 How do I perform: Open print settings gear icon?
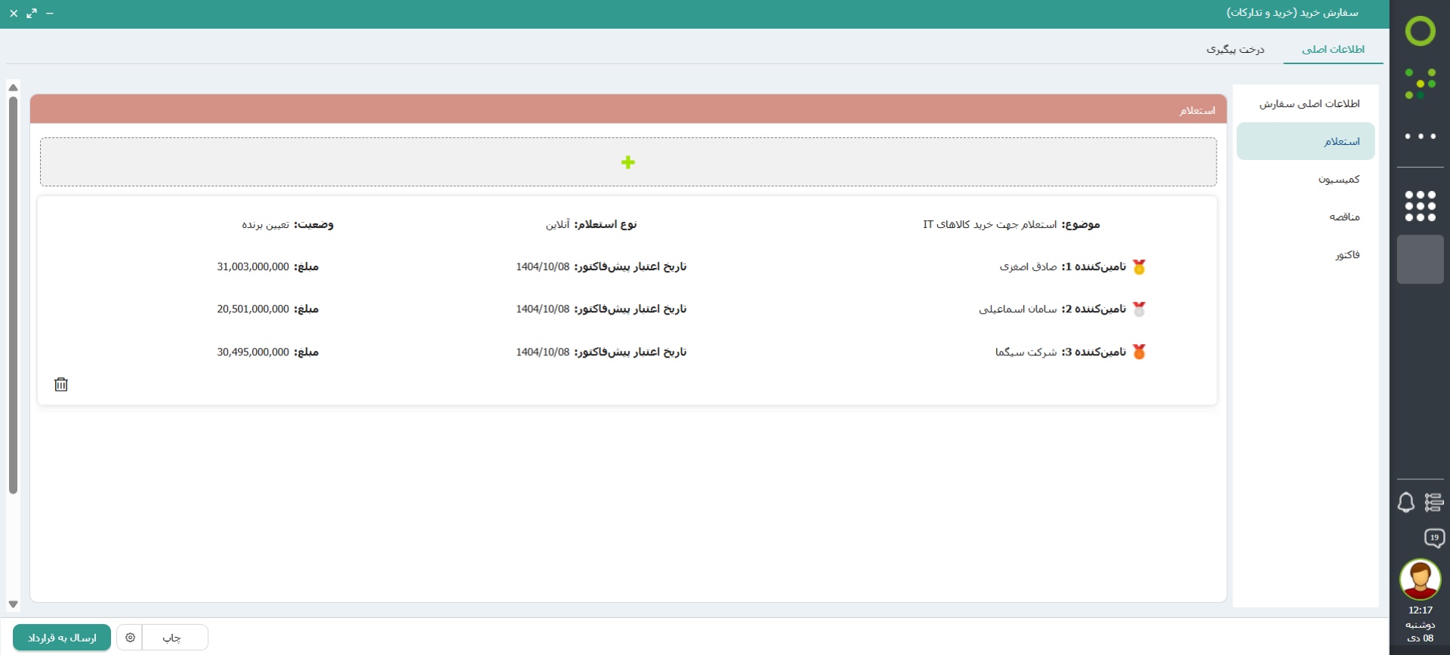tap(130, 638)
